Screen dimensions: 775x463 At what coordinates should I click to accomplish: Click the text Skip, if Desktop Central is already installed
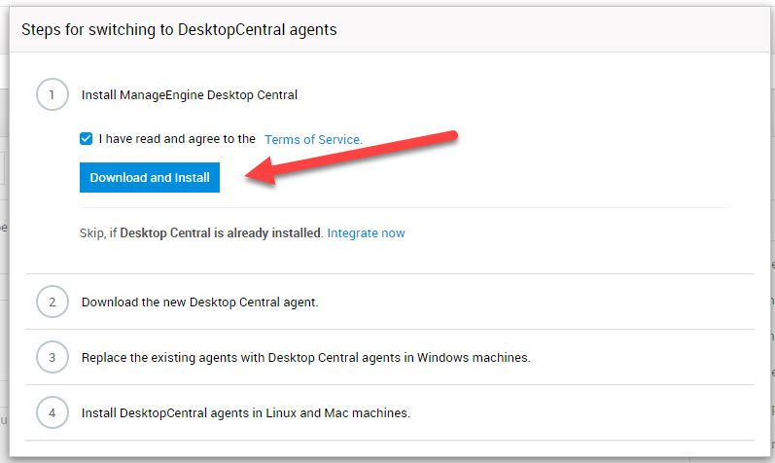click(201, 233)
